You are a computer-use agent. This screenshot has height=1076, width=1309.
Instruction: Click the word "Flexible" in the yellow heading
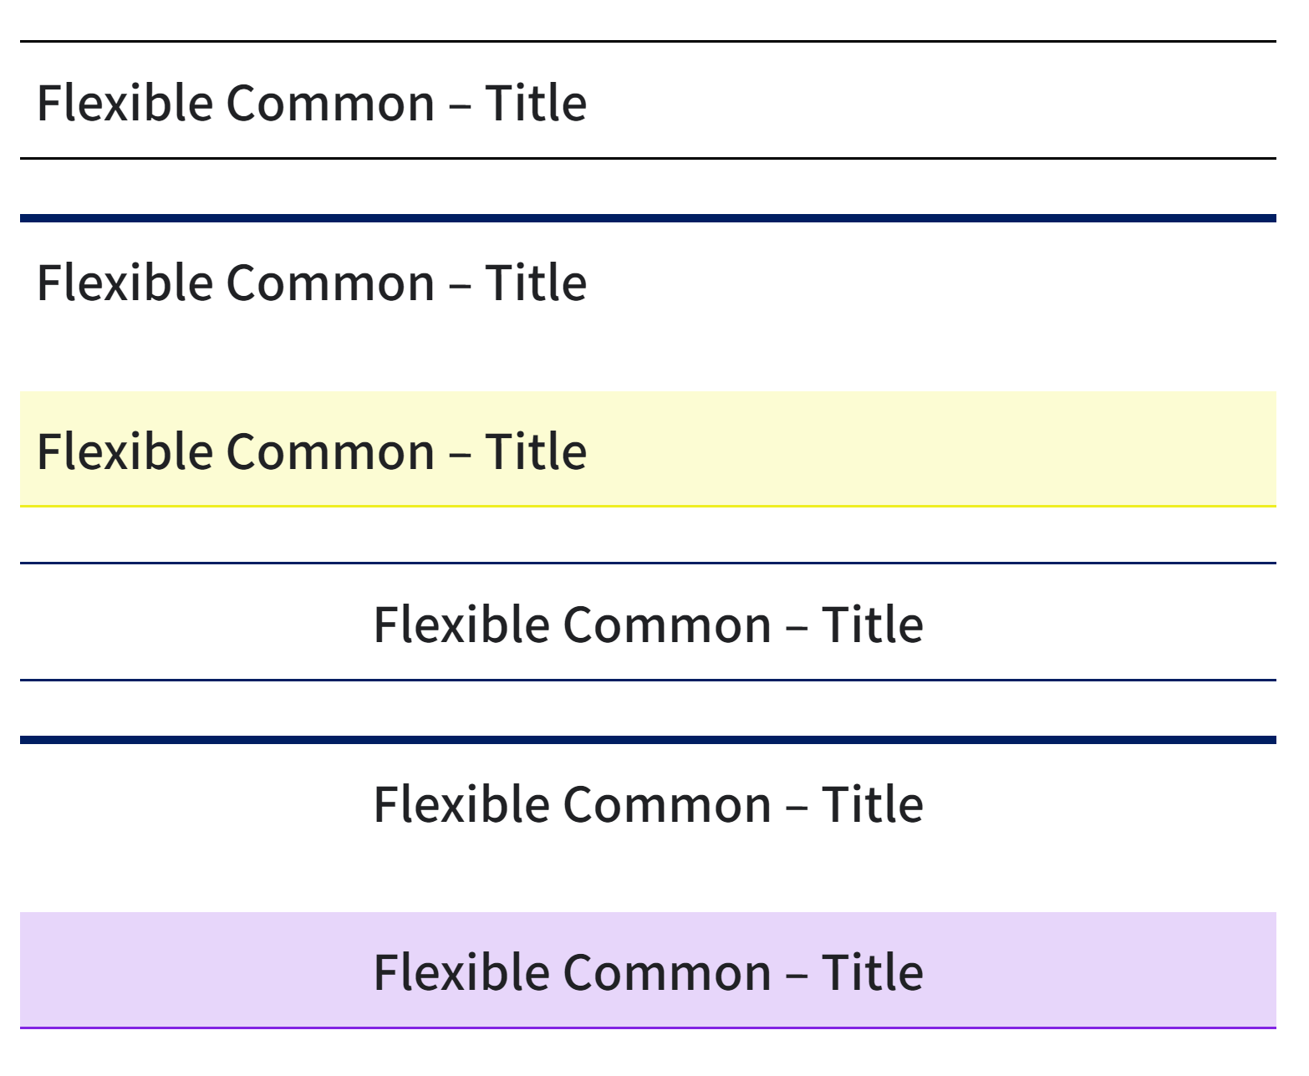tap(125, 451)
